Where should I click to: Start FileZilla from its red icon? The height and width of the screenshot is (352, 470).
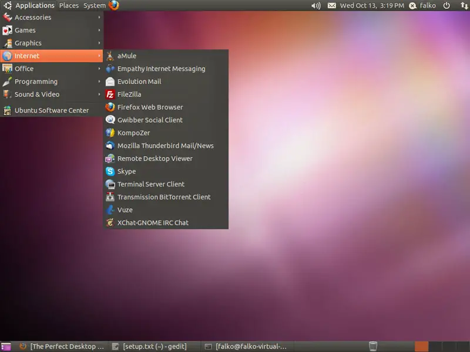click(110, 94)
